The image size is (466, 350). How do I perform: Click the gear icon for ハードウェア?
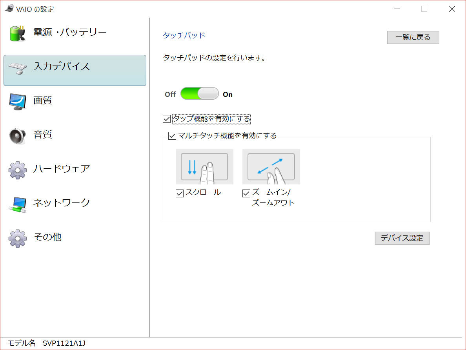tap(18, 170)
